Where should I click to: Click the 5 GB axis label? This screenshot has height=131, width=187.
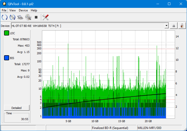[x=68, y=121]
